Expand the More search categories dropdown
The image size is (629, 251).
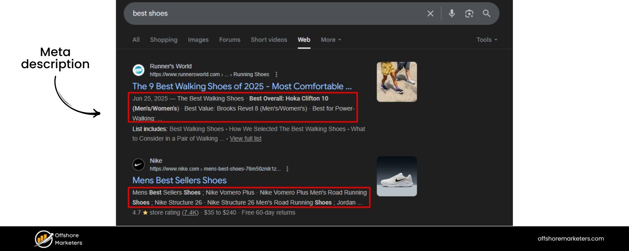(331, 39)
